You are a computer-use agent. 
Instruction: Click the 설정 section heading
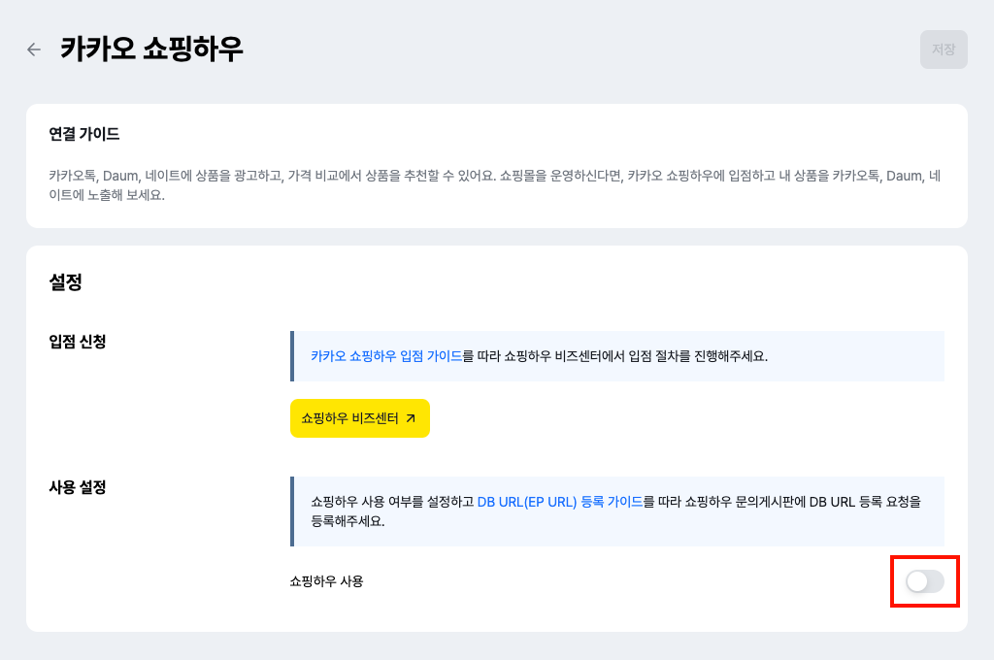(65, 282)
